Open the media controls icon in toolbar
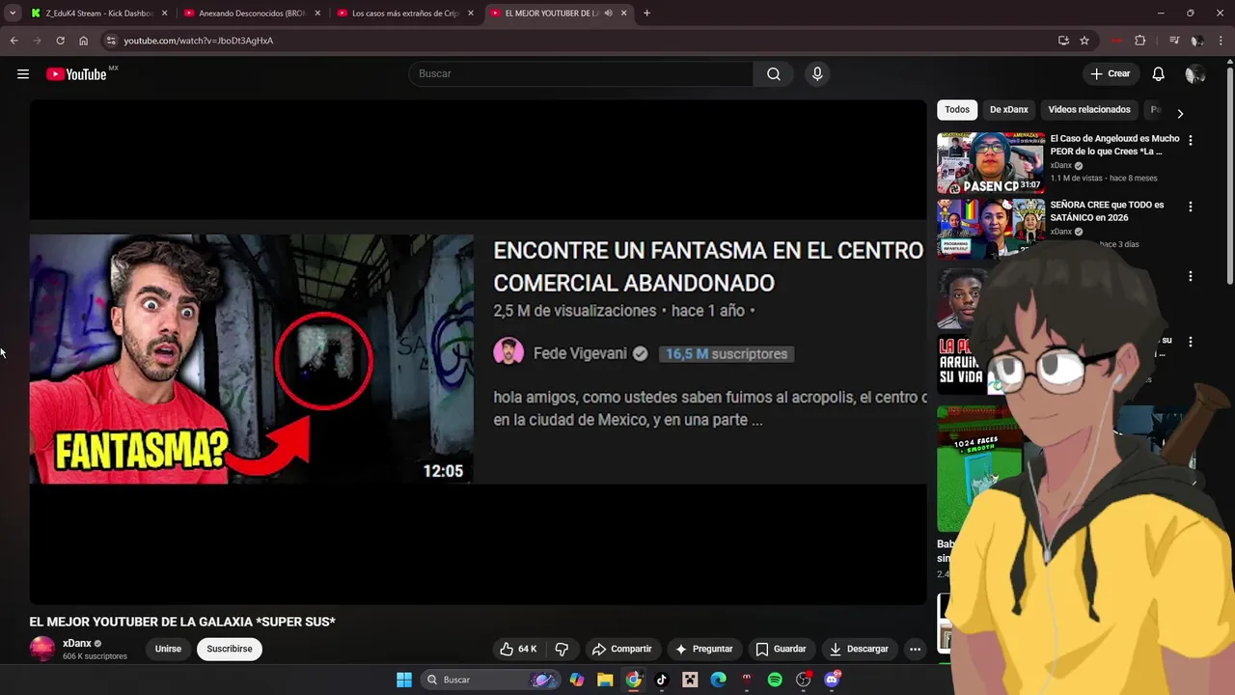 coord(1174,41)
